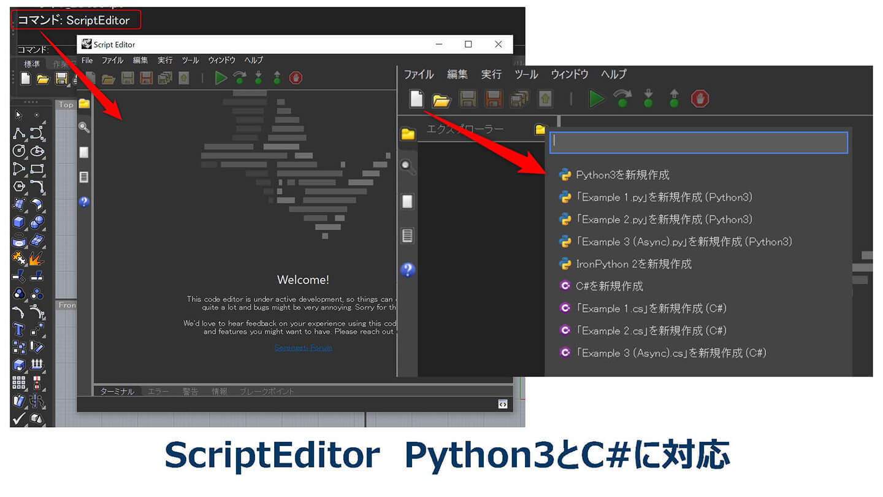This screenshot has width=883, height=497.
Task: Select Rhino Polygon tool
Action: 19,186
